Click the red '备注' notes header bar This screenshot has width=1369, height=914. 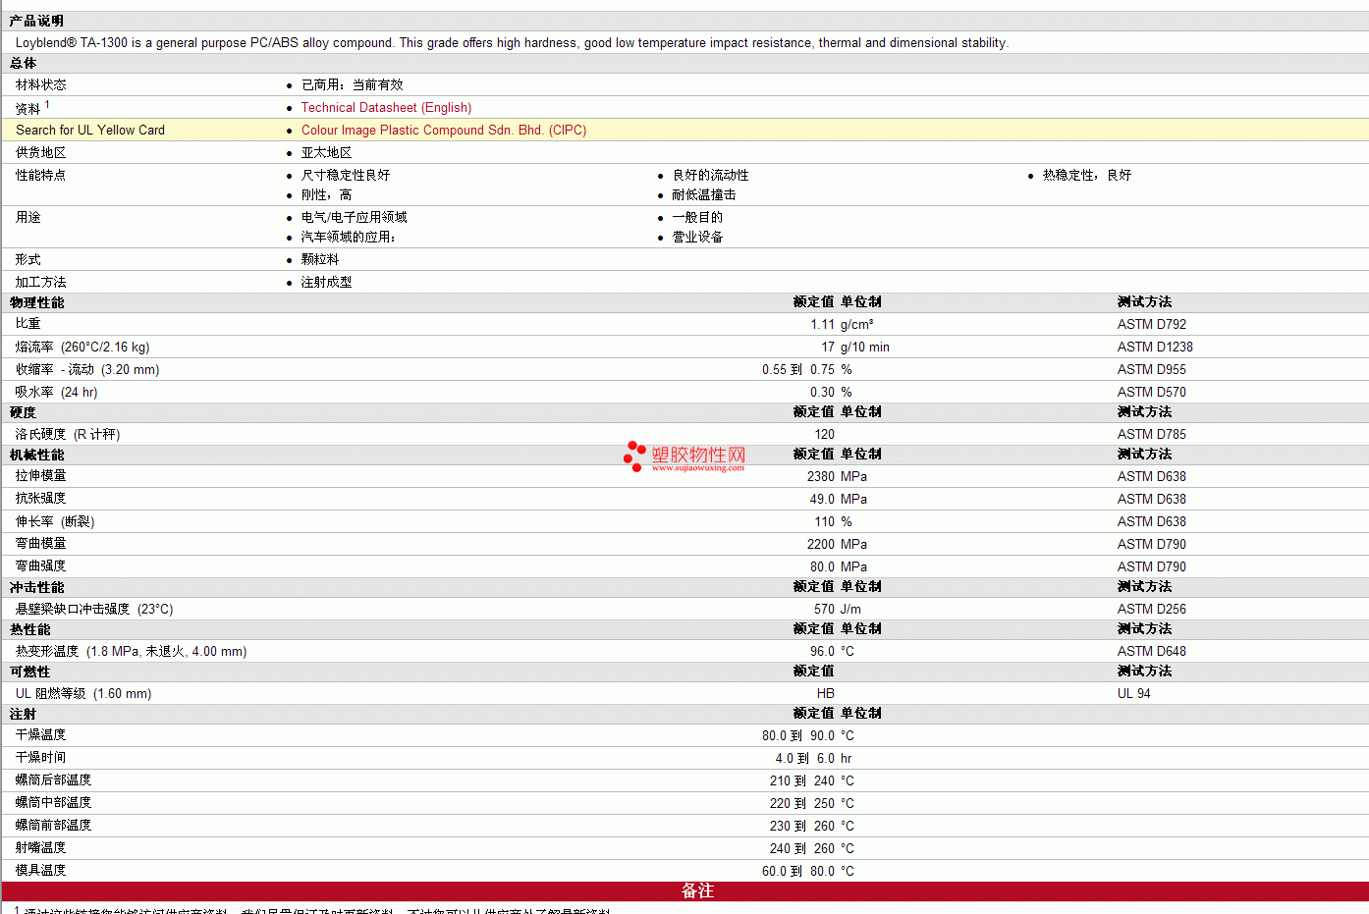(685, 891)
